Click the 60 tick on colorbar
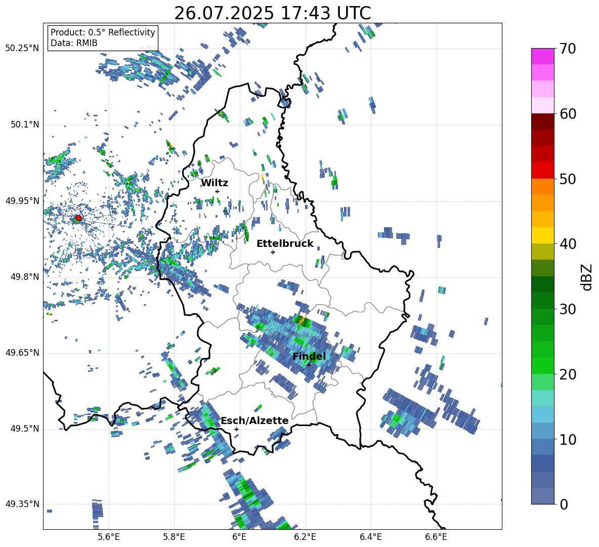The image size is (599, 547). 568,114
